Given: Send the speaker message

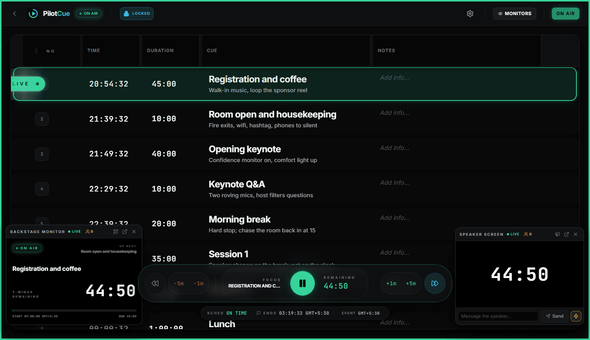Looking at the screenshot, I should point(555,316).
